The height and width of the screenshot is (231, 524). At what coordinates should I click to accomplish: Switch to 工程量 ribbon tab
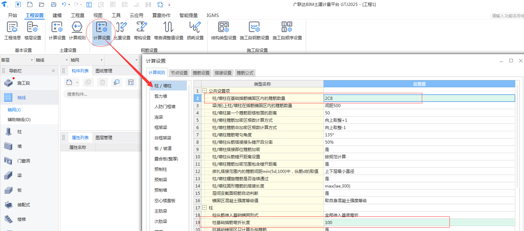[77, 15]
